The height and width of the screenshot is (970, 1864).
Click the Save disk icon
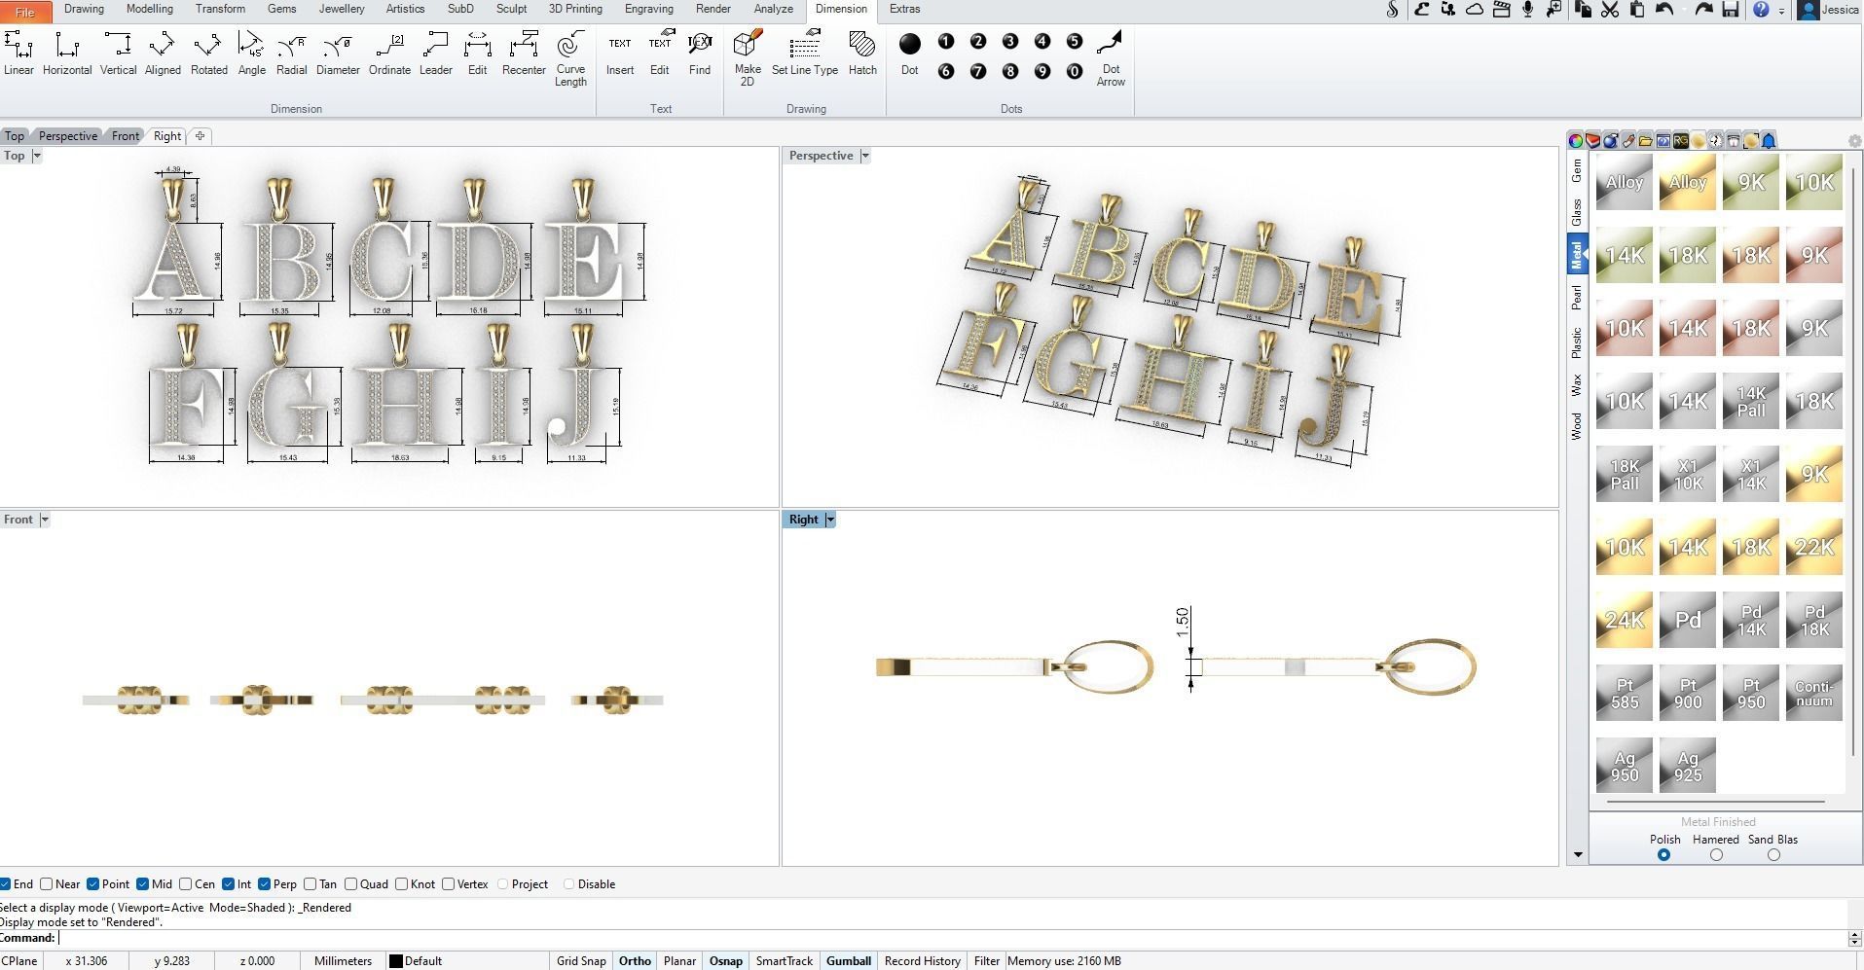pyautogui.click(x=1731, y=10)
